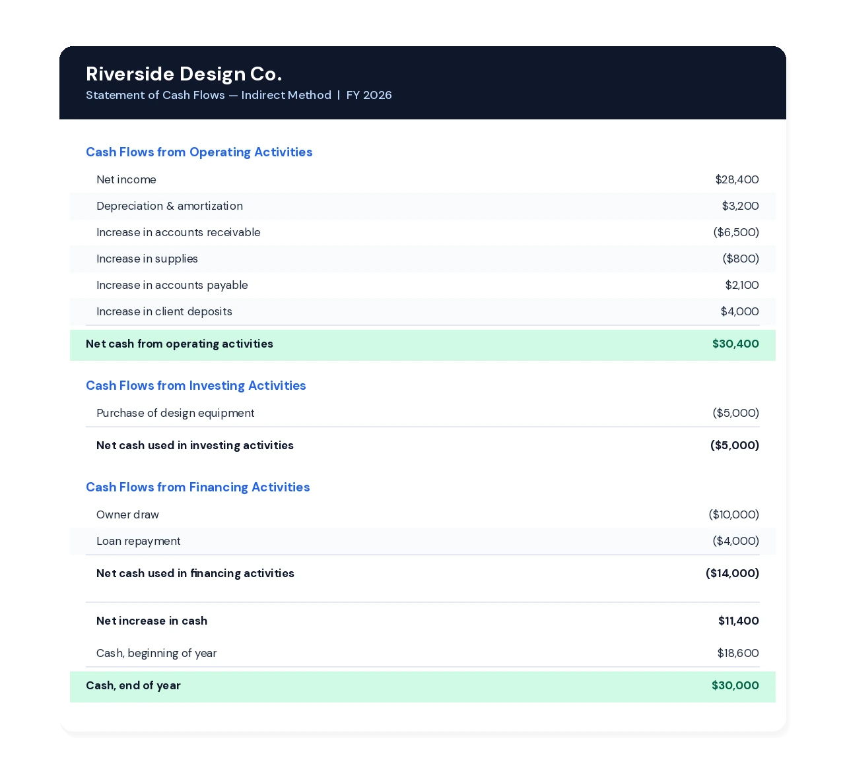
Task: Click the ($5,000) equipment purchase amount
Action: [735, 413]
